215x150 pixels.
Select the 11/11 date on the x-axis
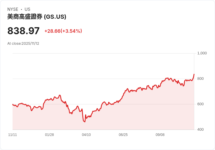[13, 135]
